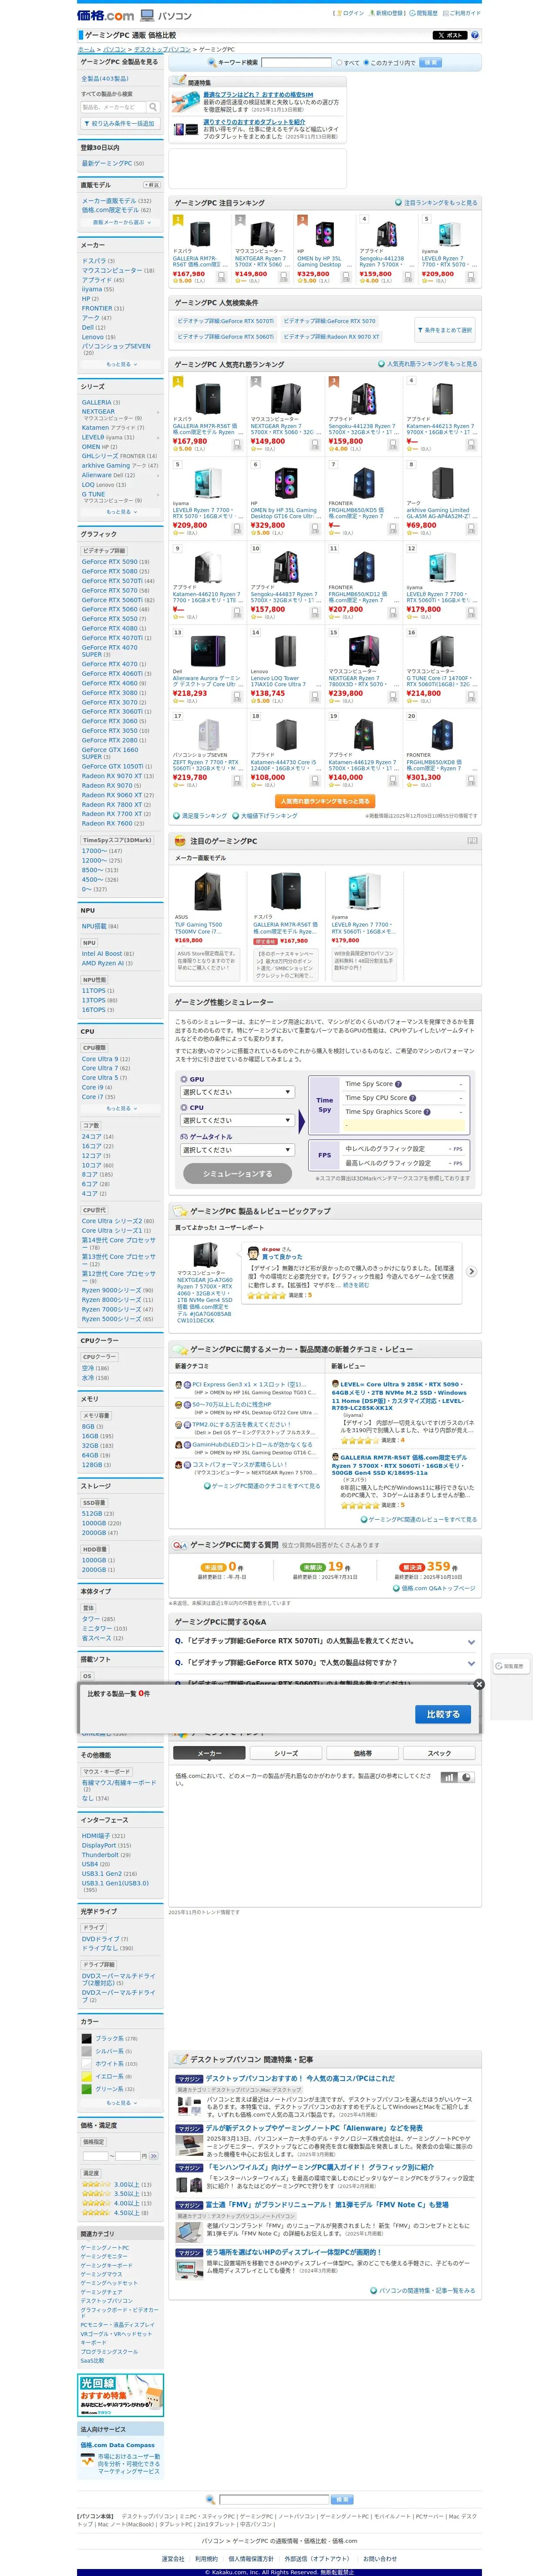
Task: Open the 格安SIM feature article thumbnail
Action: pyautogui.click(x=185, y=102)
